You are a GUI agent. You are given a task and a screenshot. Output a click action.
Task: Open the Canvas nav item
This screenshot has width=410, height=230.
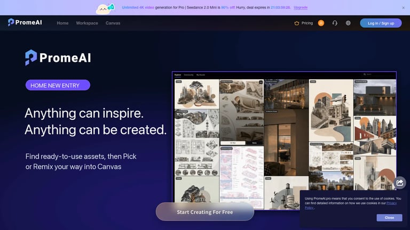[x=113, y=23]
